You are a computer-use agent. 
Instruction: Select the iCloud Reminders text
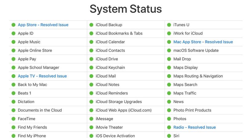pos(112,93)
